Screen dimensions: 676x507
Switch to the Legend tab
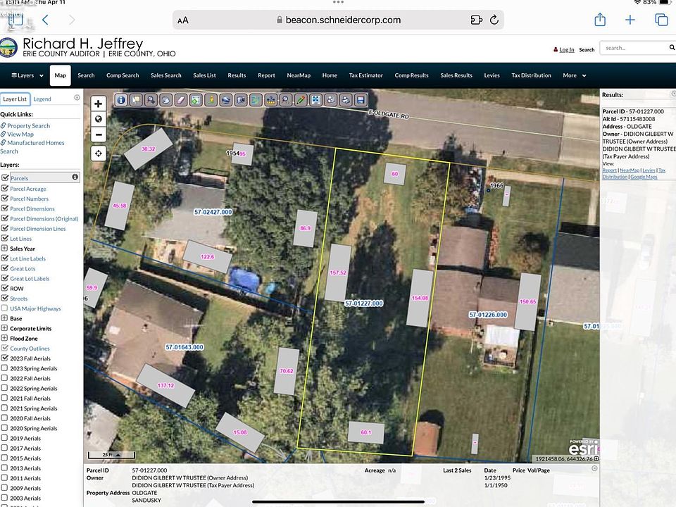(42, 99)
